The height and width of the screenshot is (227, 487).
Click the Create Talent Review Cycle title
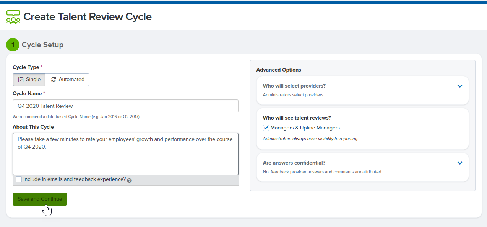88,17
